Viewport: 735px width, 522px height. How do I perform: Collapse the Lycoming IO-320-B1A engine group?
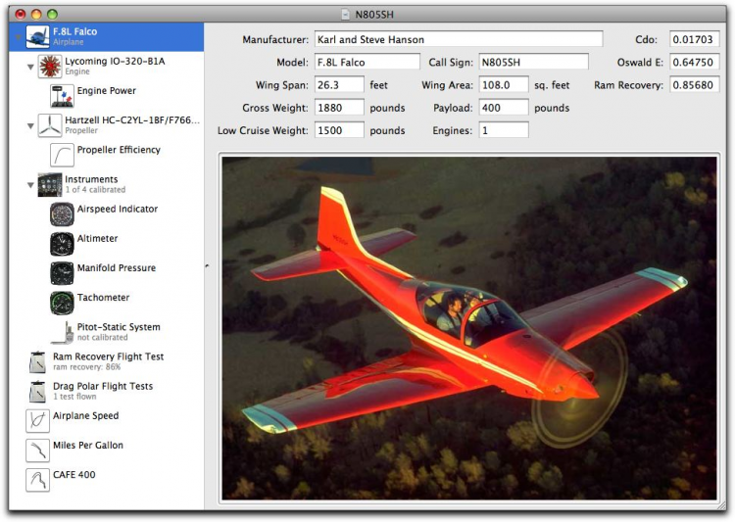30,67
